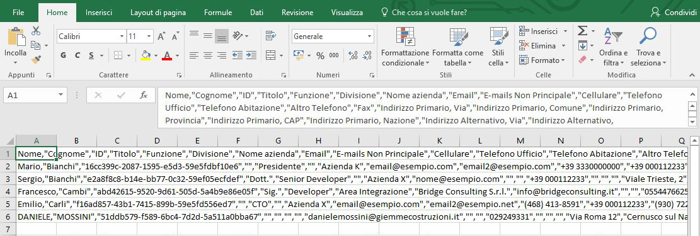700x236 pixels.
Task: Switch to the Inserisci ribbon tab
Action: point(99,13)
